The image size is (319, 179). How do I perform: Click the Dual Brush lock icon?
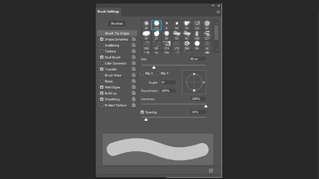pyautogui.click(x=134, y=57)
